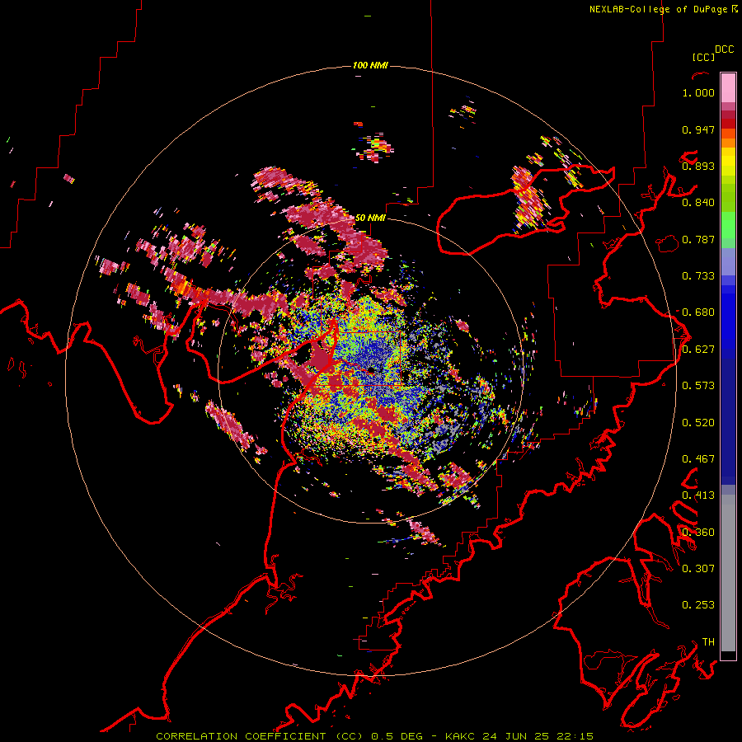Click the [CC] units label
The image size is (742, 742).
click(703, 57)
